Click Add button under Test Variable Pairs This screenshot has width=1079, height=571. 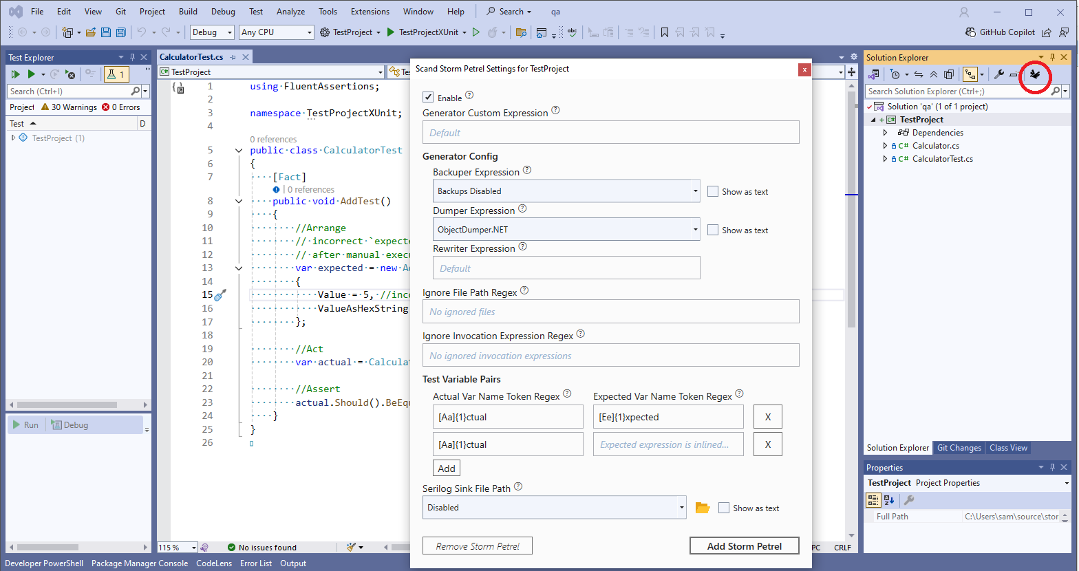coord(447,468)
